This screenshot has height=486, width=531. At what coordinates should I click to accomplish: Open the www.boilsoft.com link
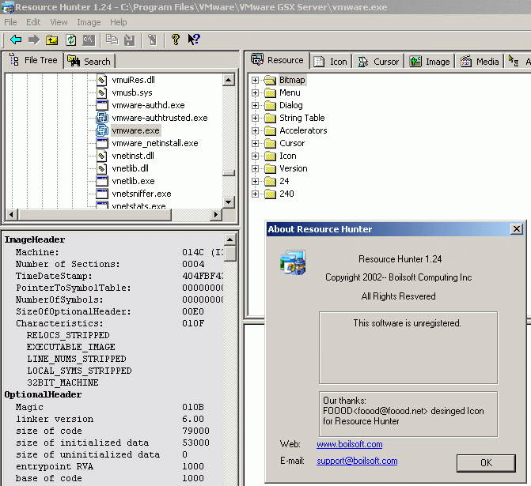coord(350,444)
